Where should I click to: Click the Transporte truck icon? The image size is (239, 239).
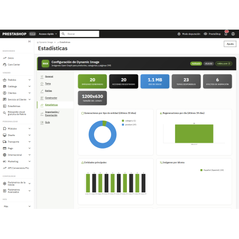point(5,142)
